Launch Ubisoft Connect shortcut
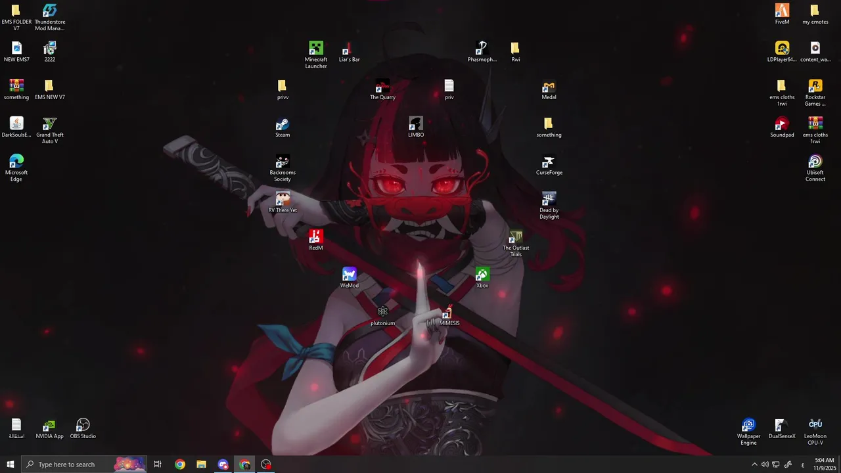This screenshot has width=841, height=473. point(815,162)
